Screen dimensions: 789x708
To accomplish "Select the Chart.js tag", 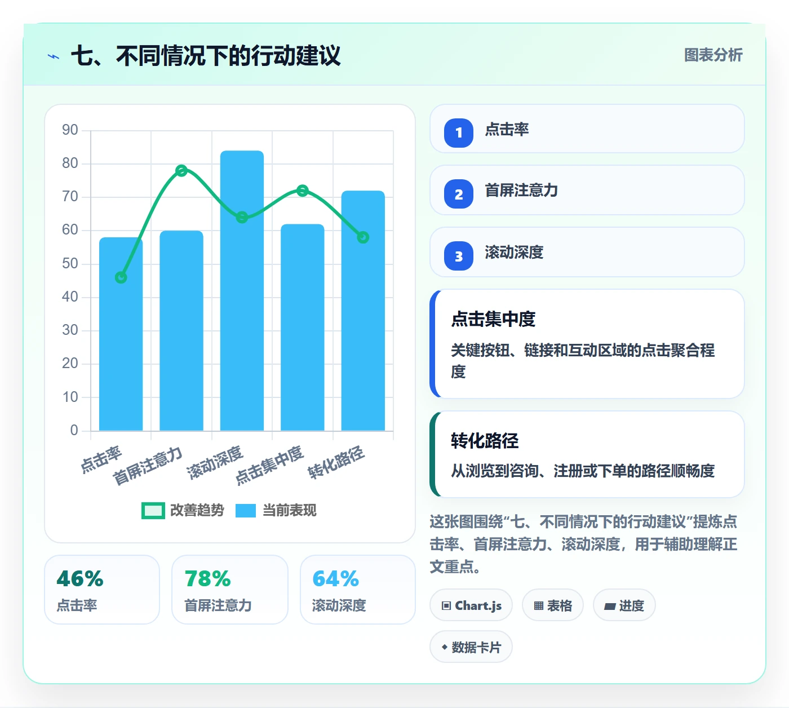I will pos(471,605).
